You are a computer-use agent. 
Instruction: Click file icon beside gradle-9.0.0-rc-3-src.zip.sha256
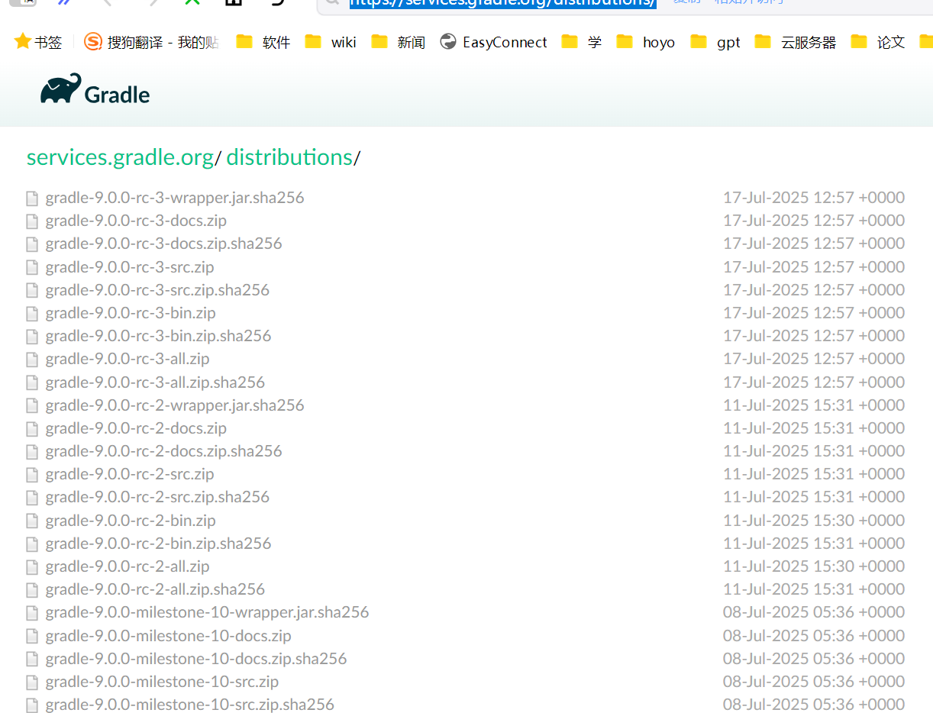pos(32,290)
